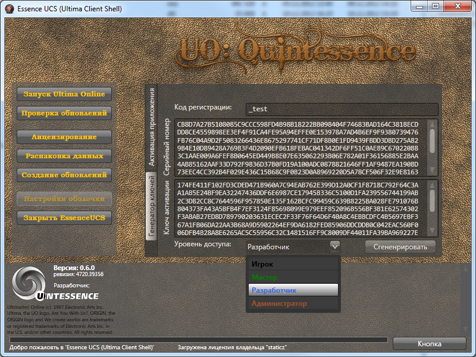
Task: Click the serial number scrollbar up arrow
Action: click(433, 124)
